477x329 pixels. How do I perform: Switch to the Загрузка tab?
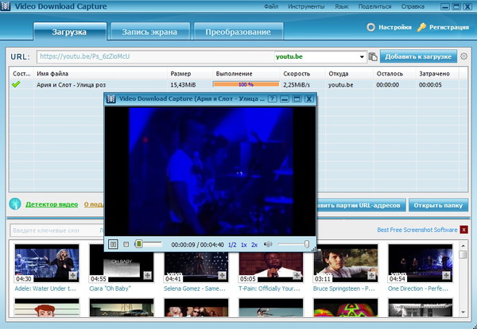(x=70, y=32)
